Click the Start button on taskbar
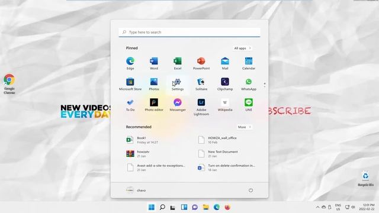Viewport: 379px width, 213px height. [152, 207]
